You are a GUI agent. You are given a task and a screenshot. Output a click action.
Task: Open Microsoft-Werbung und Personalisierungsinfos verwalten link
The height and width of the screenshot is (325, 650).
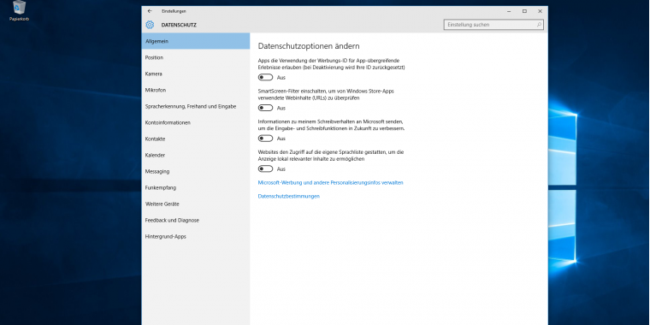tap(330, 182)
